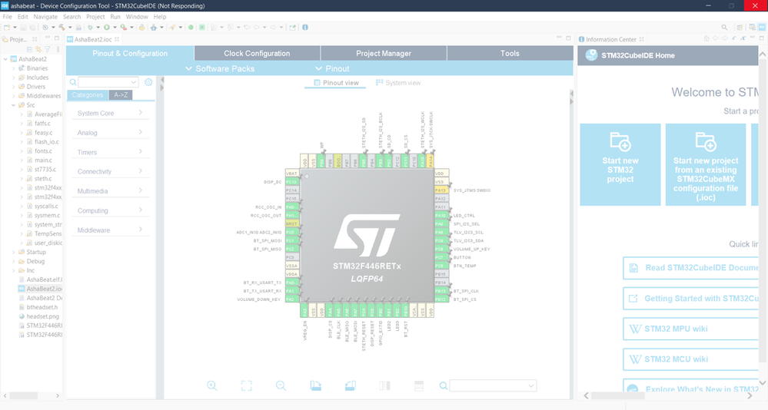
Task: Switch to the A->Z list mode
Action: (121, 95)
